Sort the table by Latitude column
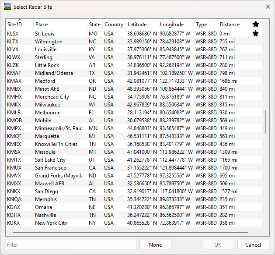This screenshot has height=255, width=275. (x=142, y=24)
